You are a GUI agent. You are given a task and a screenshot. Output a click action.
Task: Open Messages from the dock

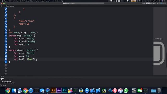point(42,91)
